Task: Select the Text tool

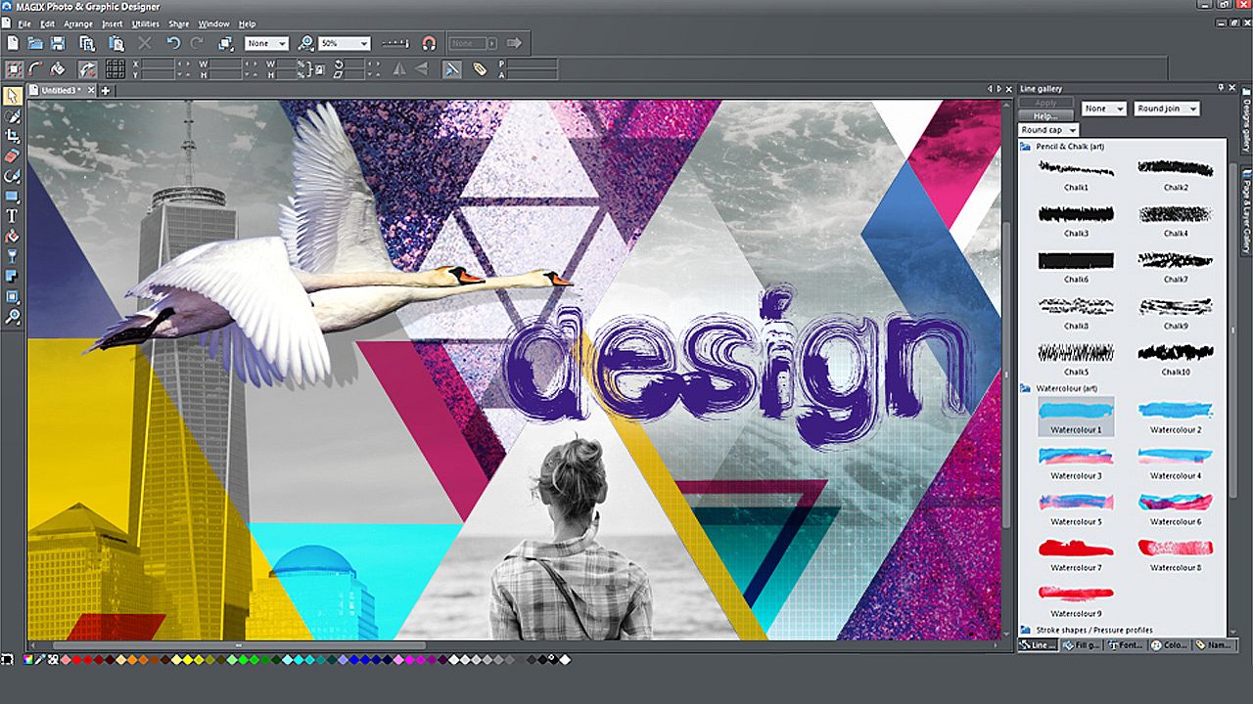Action: click(13, 216)
